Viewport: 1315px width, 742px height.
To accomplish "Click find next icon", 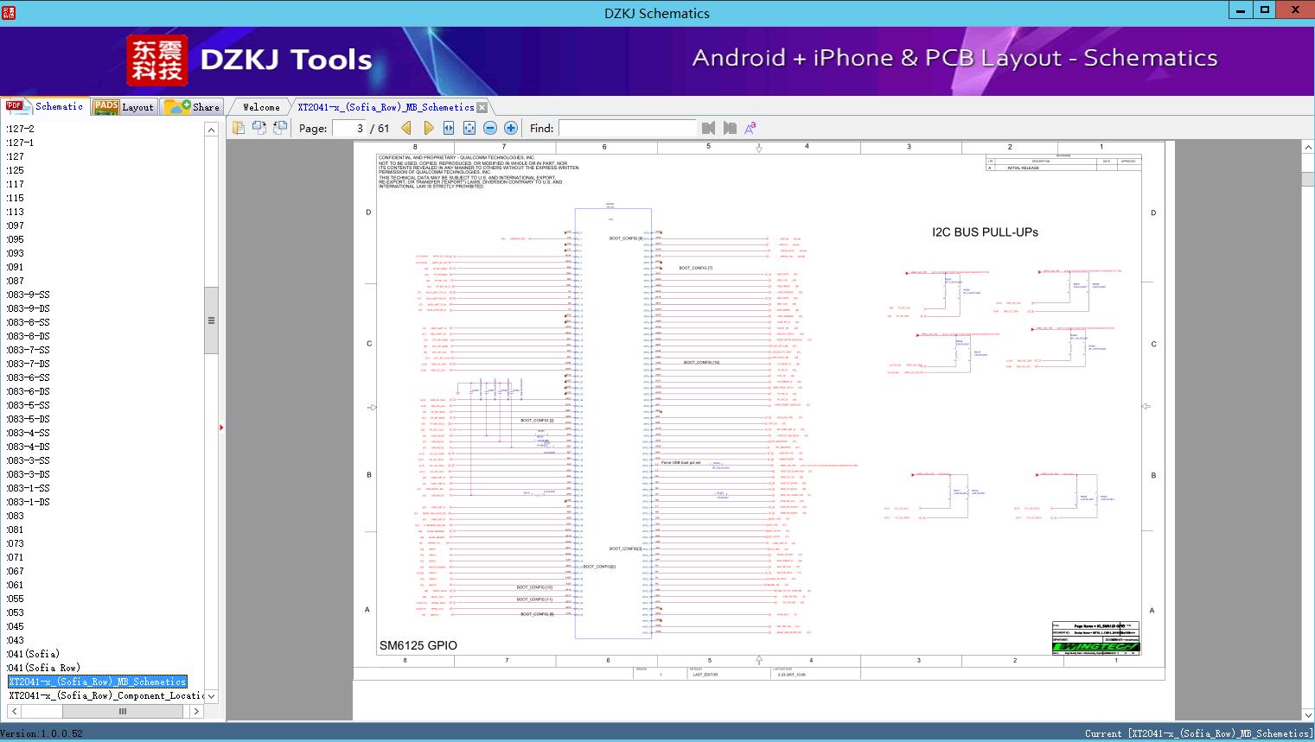I will coord(730,128).
